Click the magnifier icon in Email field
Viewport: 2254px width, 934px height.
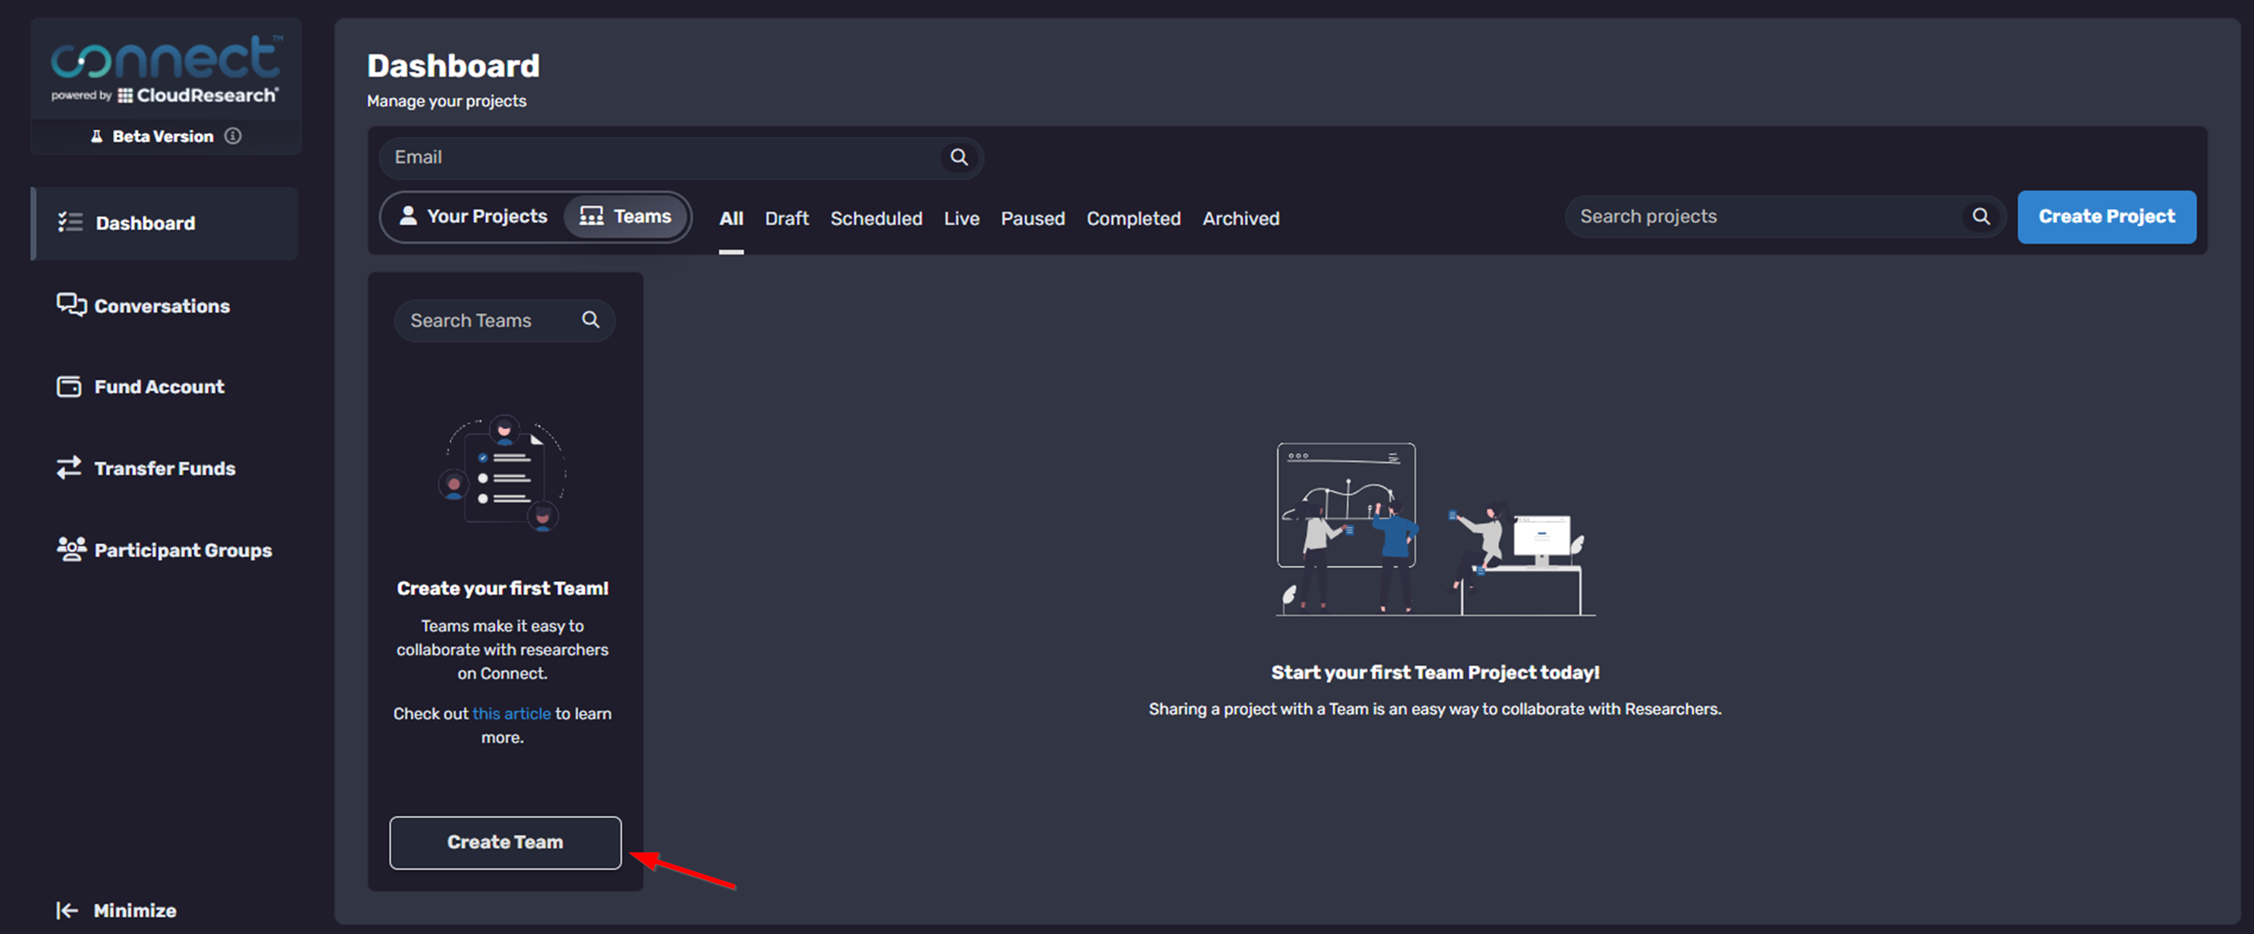[x=959, y=158]
